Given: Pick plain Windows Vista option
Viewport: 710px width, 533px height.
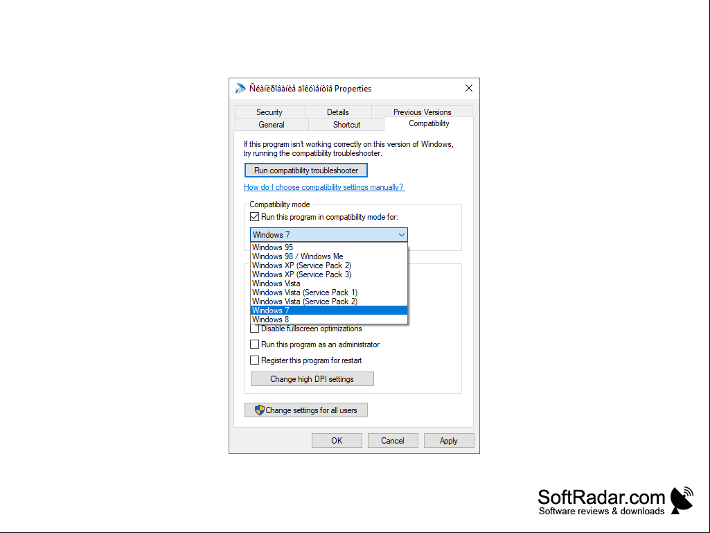Looking at the screenshot, I should click(x=329, y=283).
